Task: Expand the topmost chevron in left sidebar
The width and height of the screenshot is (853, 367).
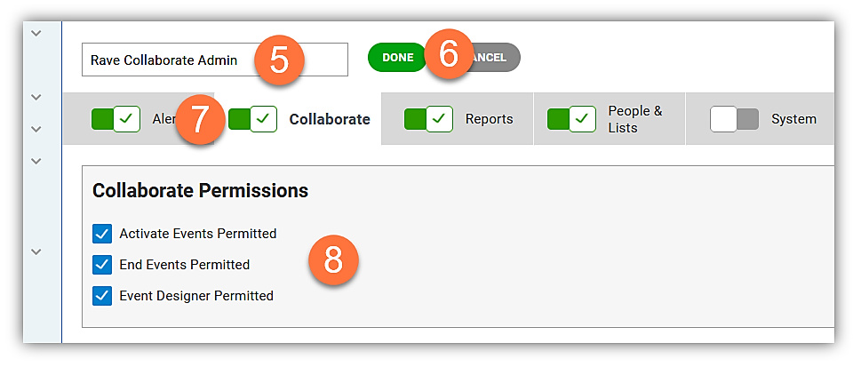Action: [x=36, y=33]
